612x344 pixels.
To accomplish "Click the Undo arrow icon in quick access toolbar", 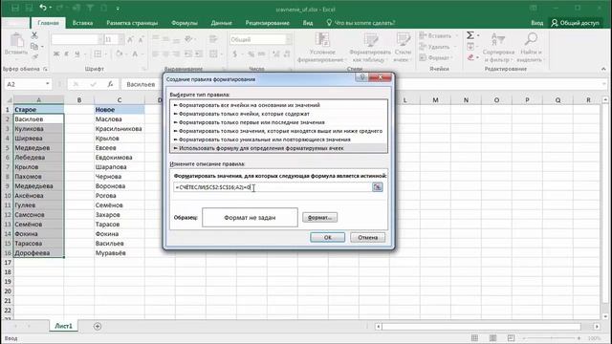I will 42,8.
